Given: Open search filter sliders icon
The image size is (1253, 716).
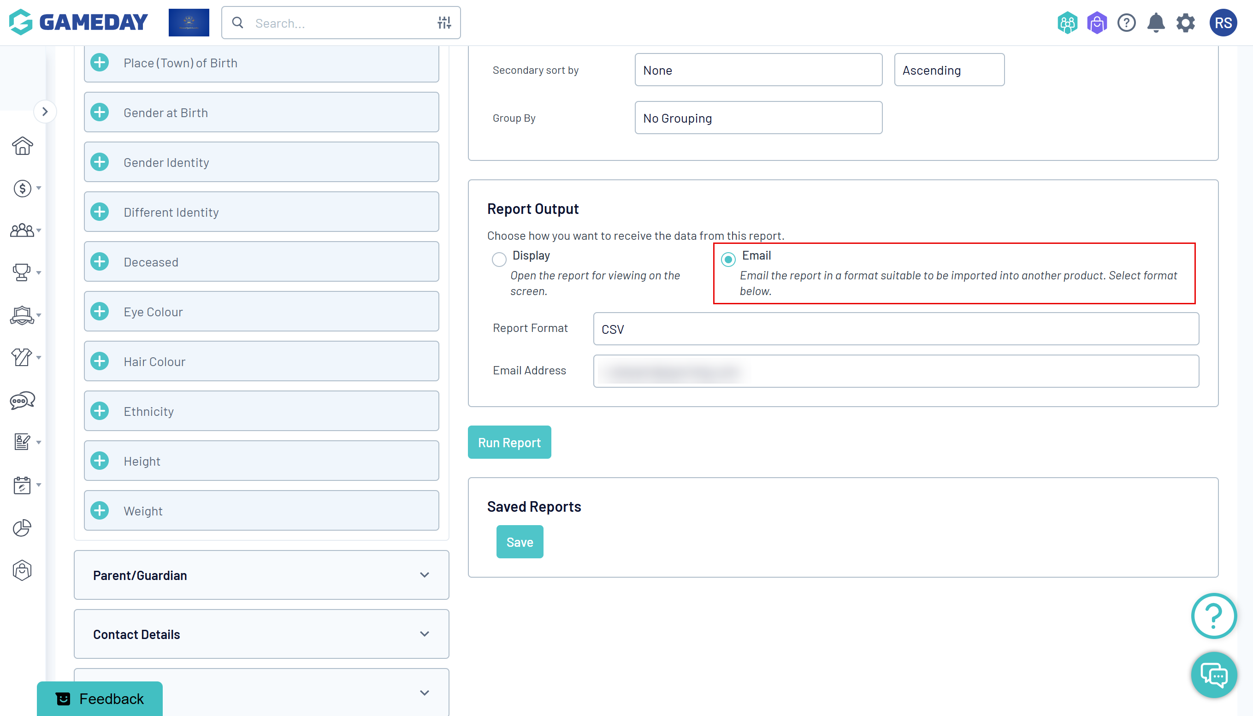Looking at the screenshot, I should click(444, 23).
